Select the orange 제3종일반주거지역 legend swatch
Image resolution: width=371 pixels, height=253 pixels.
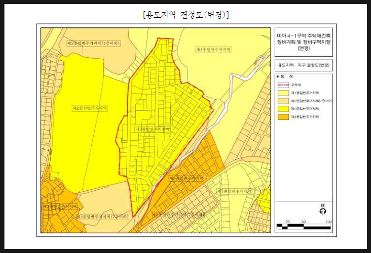(283, 117)
